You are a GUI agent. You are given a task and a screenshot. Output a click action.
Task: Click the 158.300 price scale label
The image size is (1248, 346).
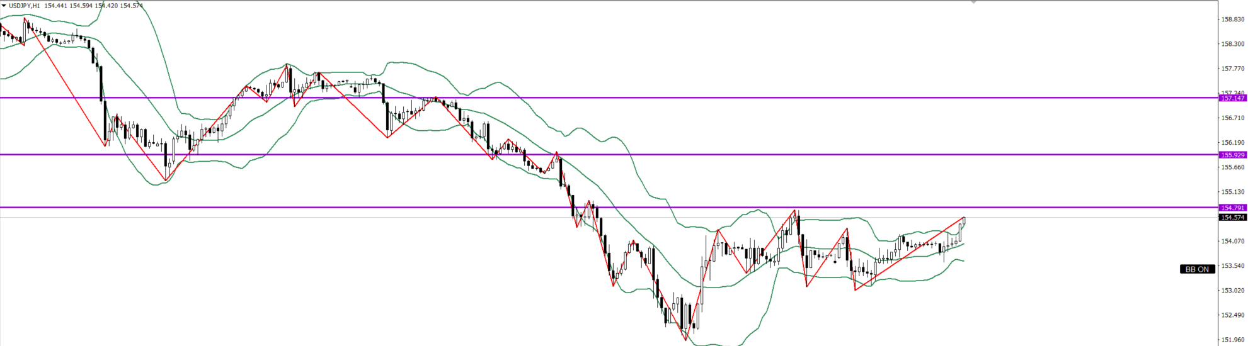pyautogui.click(x=1232, y=44)
